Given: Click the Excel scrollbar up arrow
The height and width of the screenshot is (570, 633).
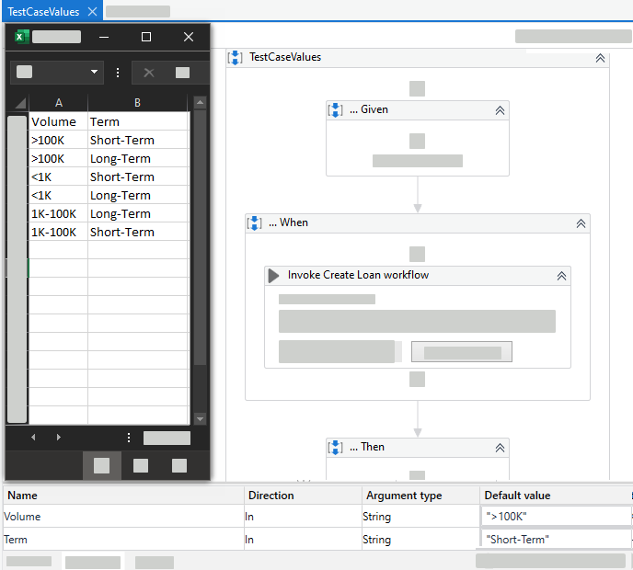Looking at the screenshot, I should coord(200,102).
